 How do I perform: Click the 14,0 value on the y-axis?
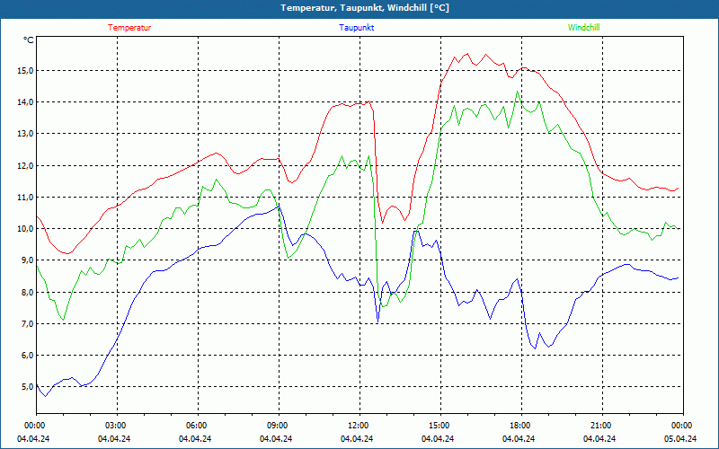[26, 102]
